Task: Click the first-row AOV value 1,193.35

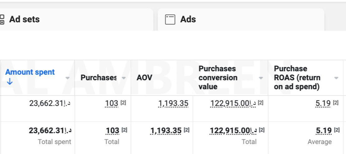Action: [173, 103]
